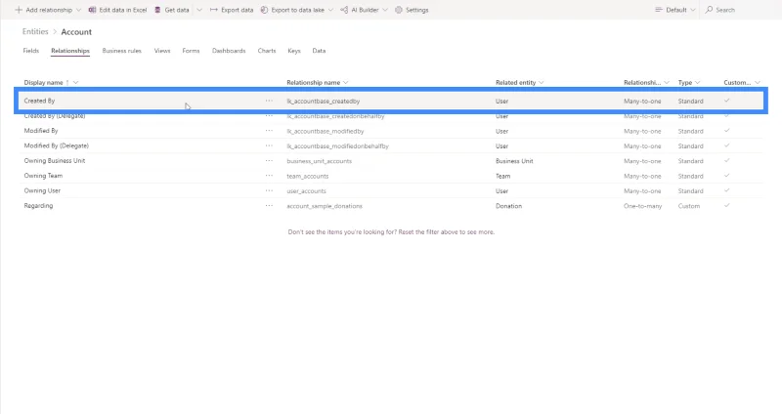Open the Owning Business Unit relationship
Viewport: 782px width, 414px height.
click(x=55, y=160)
